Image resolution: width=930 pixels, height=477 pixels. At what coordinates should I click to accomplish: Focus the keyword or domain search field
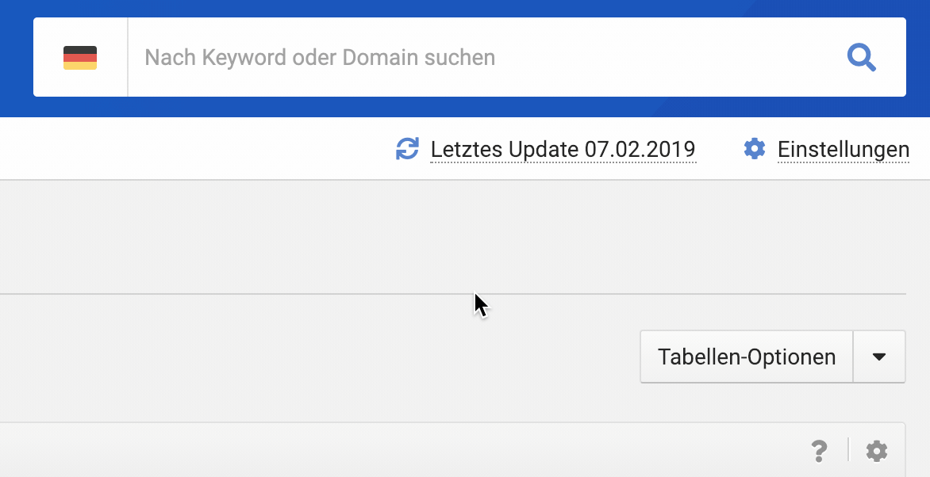click(x=476, y=58)
